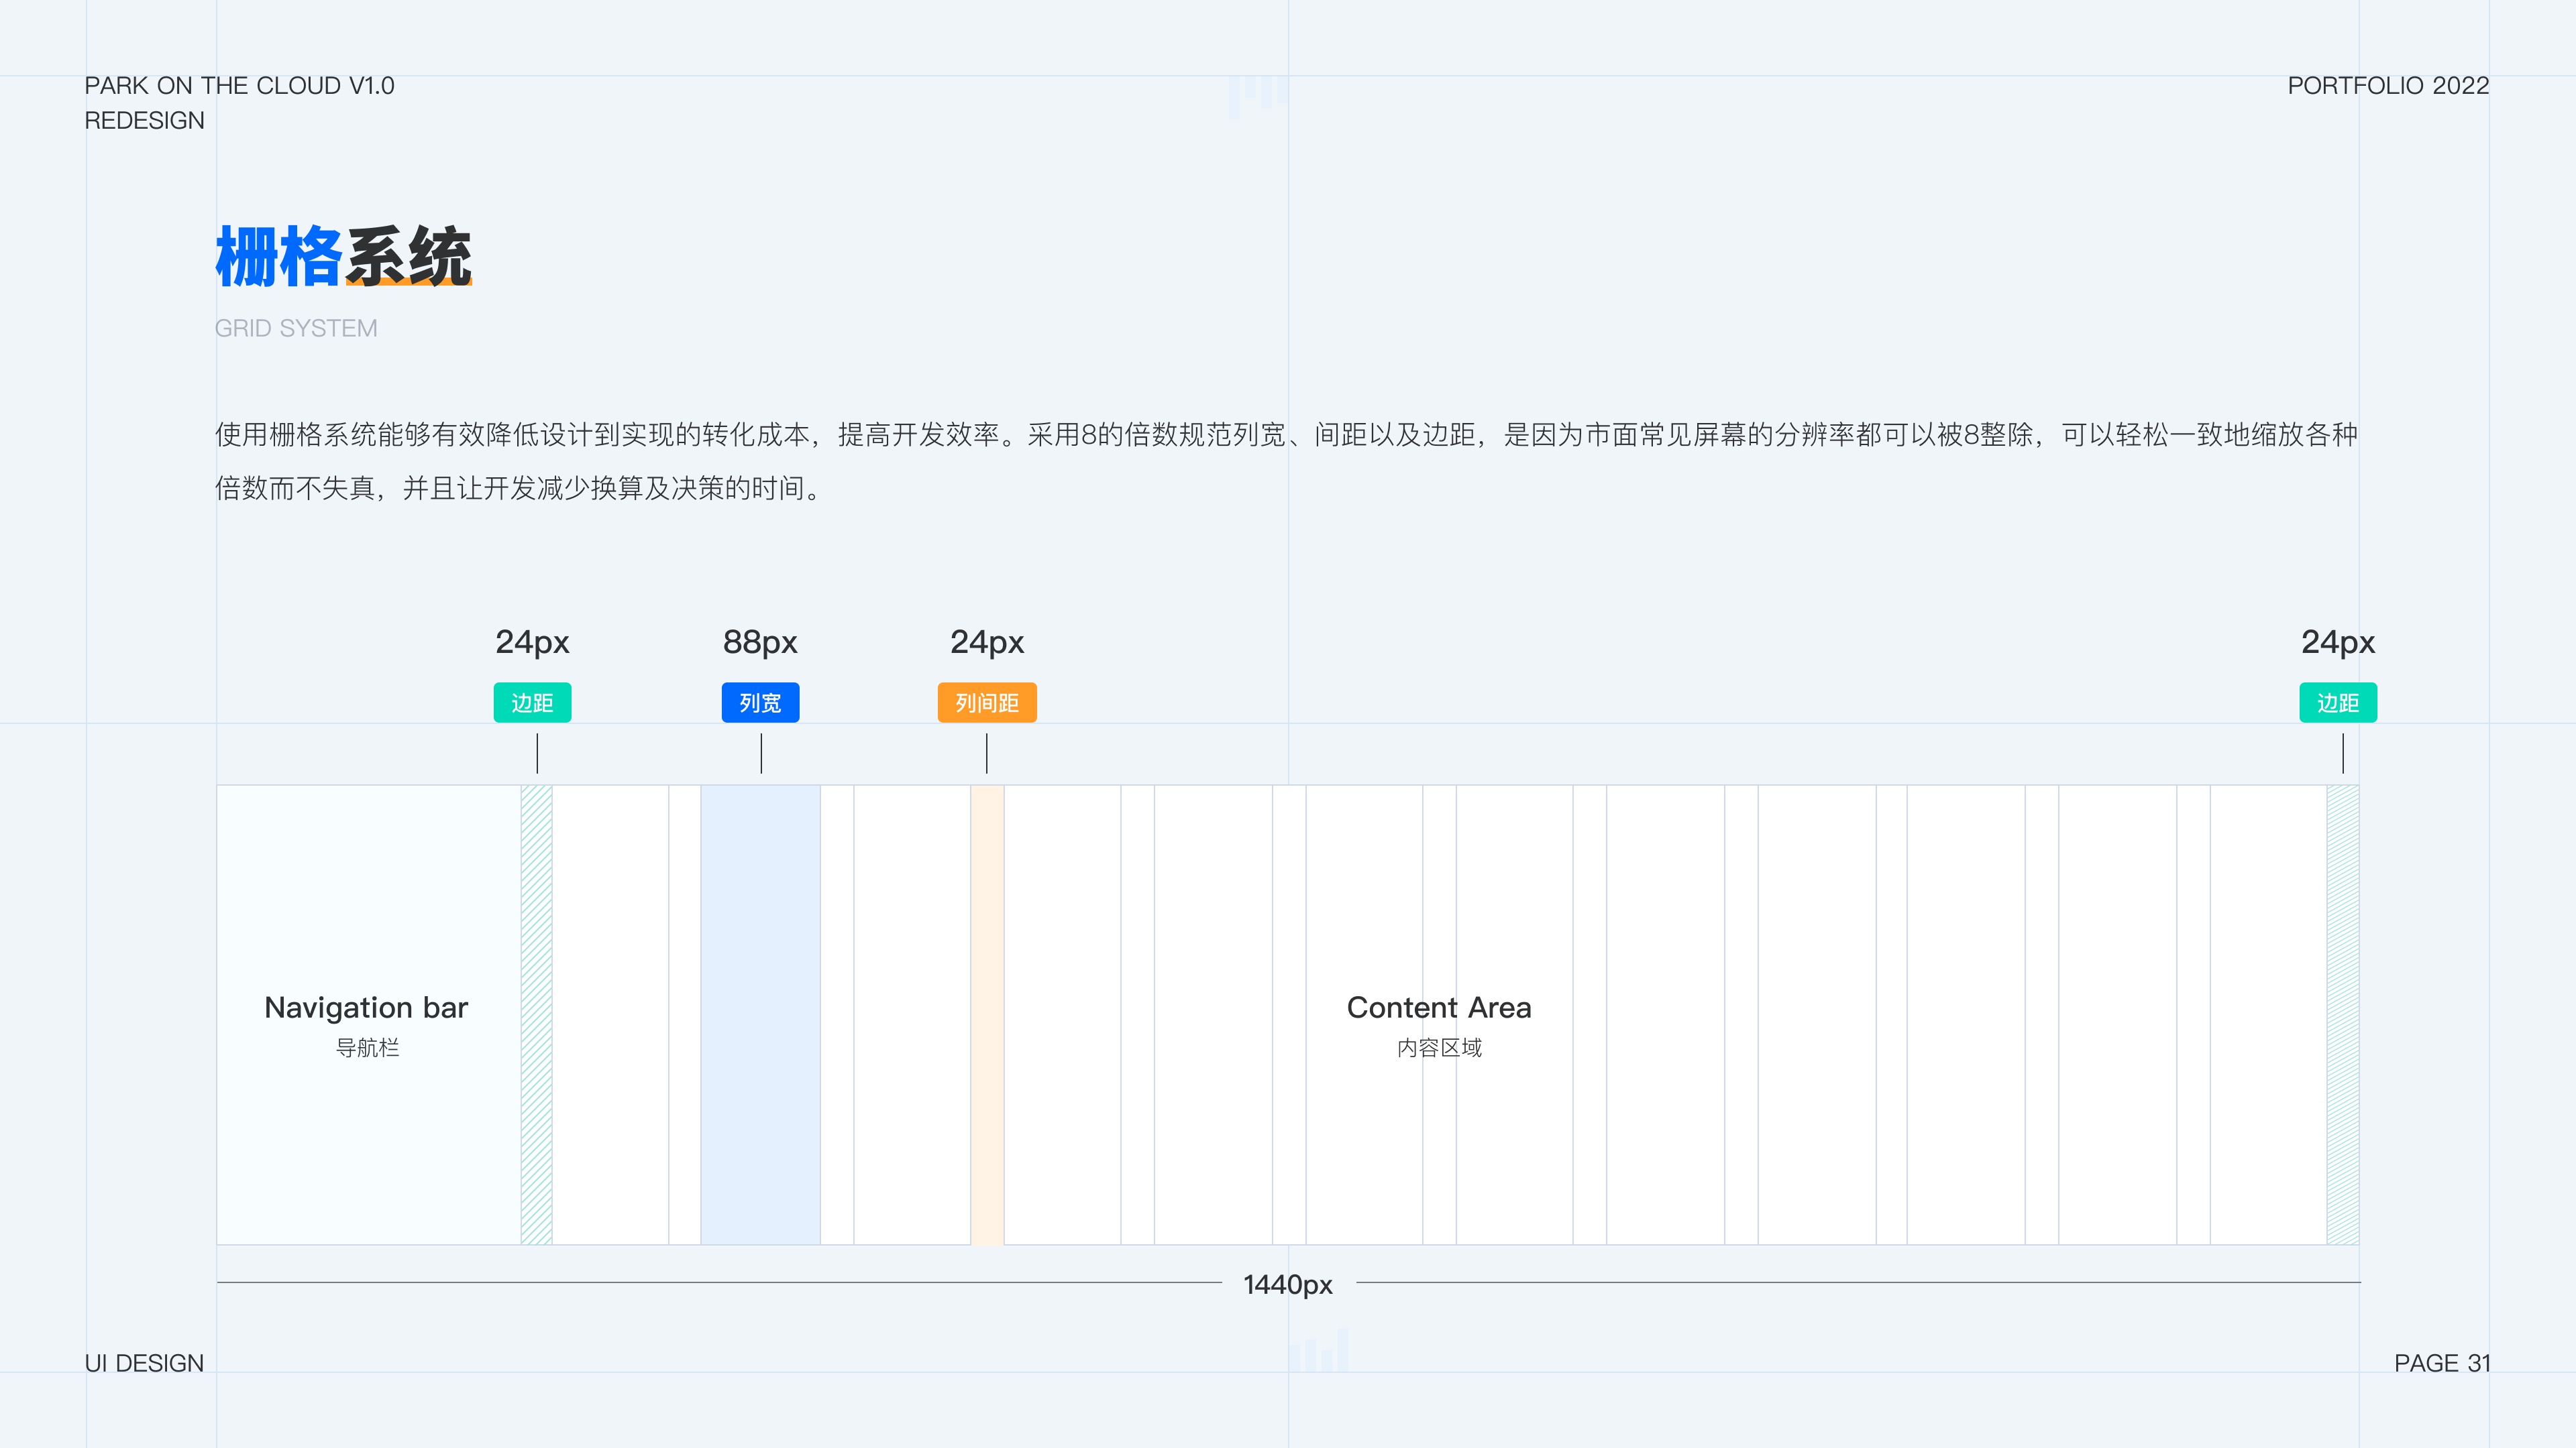
Task: Click the PAGE 31 footer label
Action: (2442, 1363)
